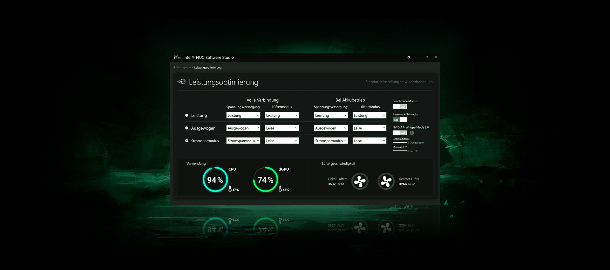Maximize the NUC Software Studio window
This screenshot has height=270, width=610.
(427, 57)
